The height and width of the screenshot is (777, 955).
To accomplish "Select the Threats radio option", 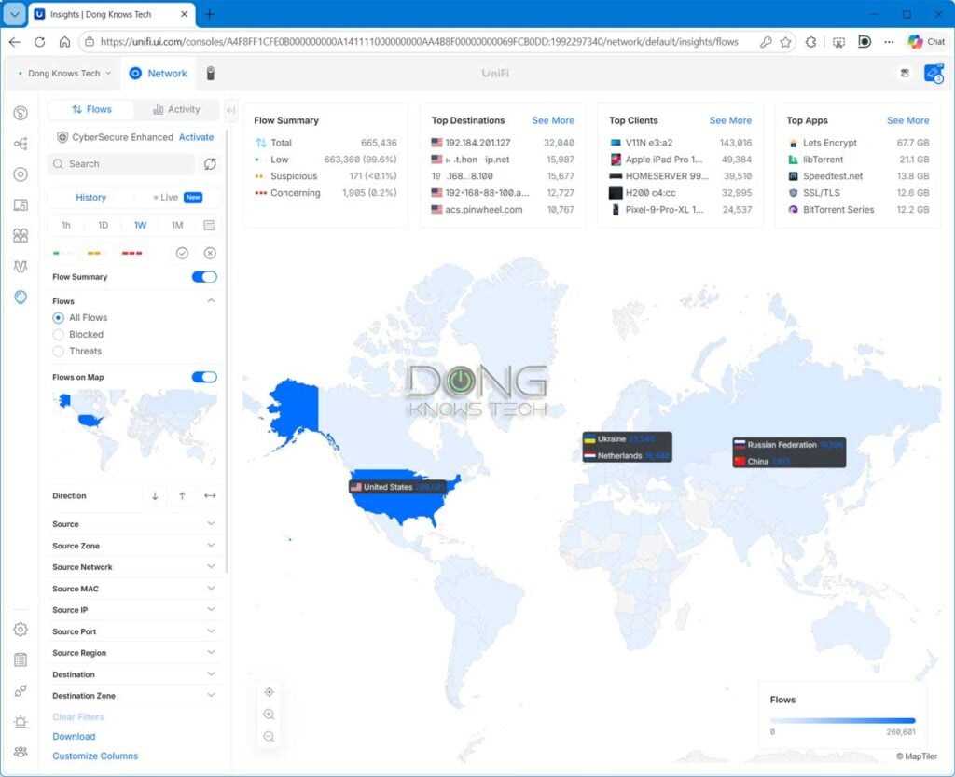I will click(59, 352).
